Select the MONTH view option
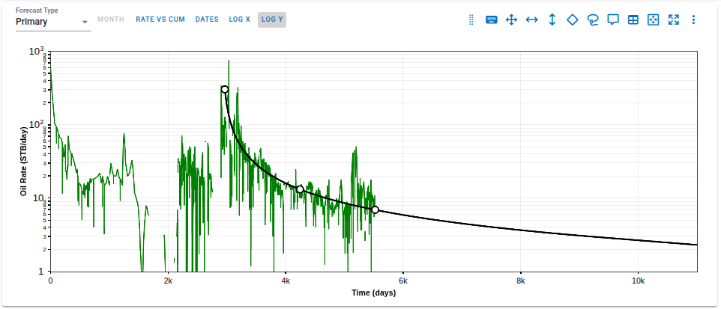The image size is (721, 309). [111, 19]
